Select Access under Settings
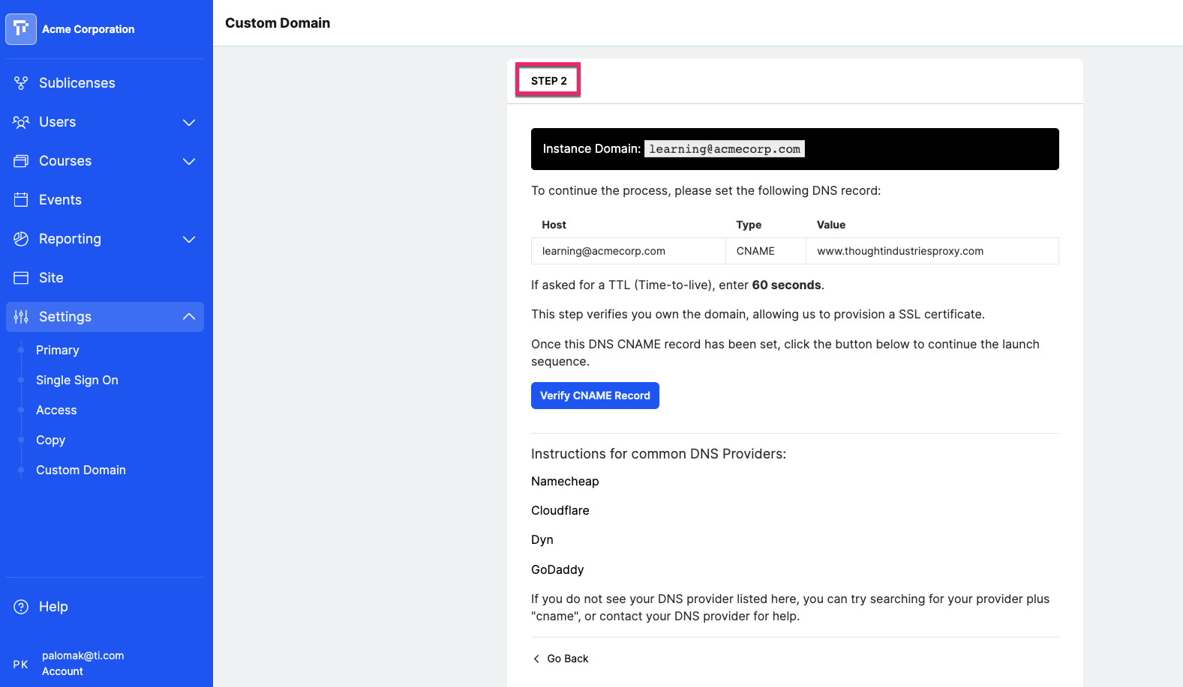The height and width of the screenshot is (687, 1183). click(x=56, y=410)
